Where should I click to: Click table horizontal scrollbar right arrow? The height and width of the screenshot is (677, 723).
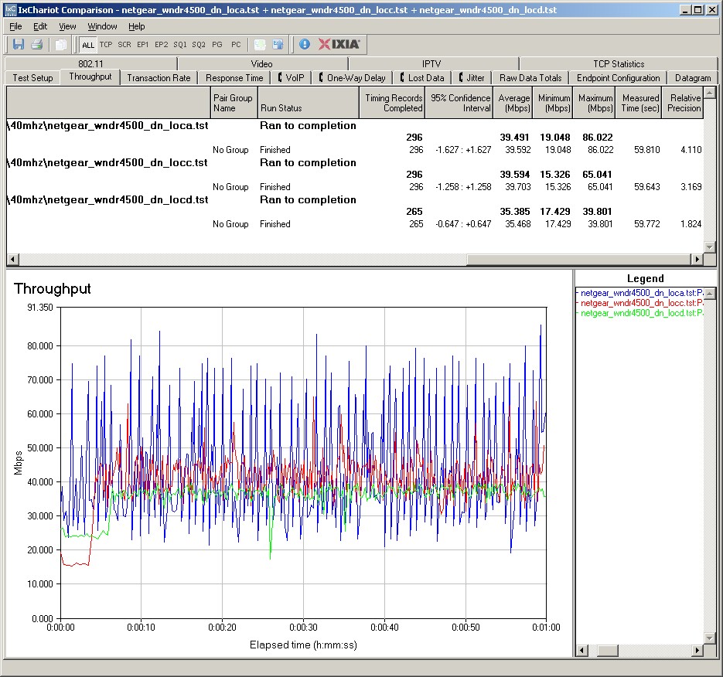pyautogui.click(x=697, y=260)
